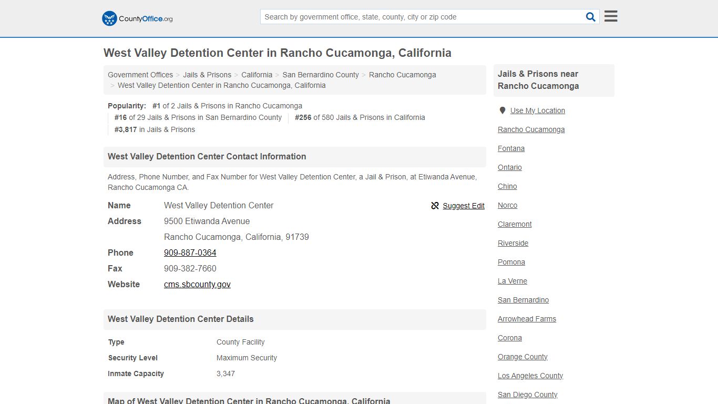Click Use My Location link
The image size is (718, 404).
click(x=538, y=110)
